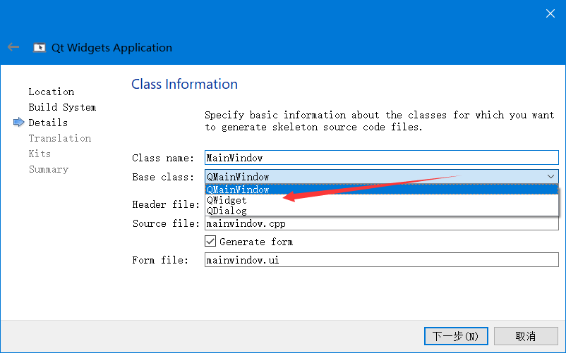Viewport: 566px width, 353px height.
Task: Close the wizard dialog window
Action: click(x=550, y=13)
